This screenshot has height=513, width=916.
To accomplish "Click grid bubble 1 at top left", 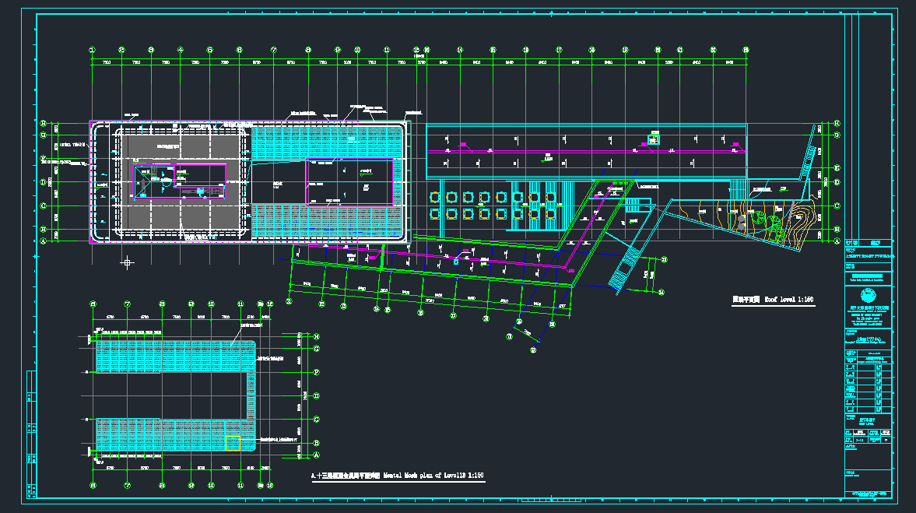I will 92,50.
